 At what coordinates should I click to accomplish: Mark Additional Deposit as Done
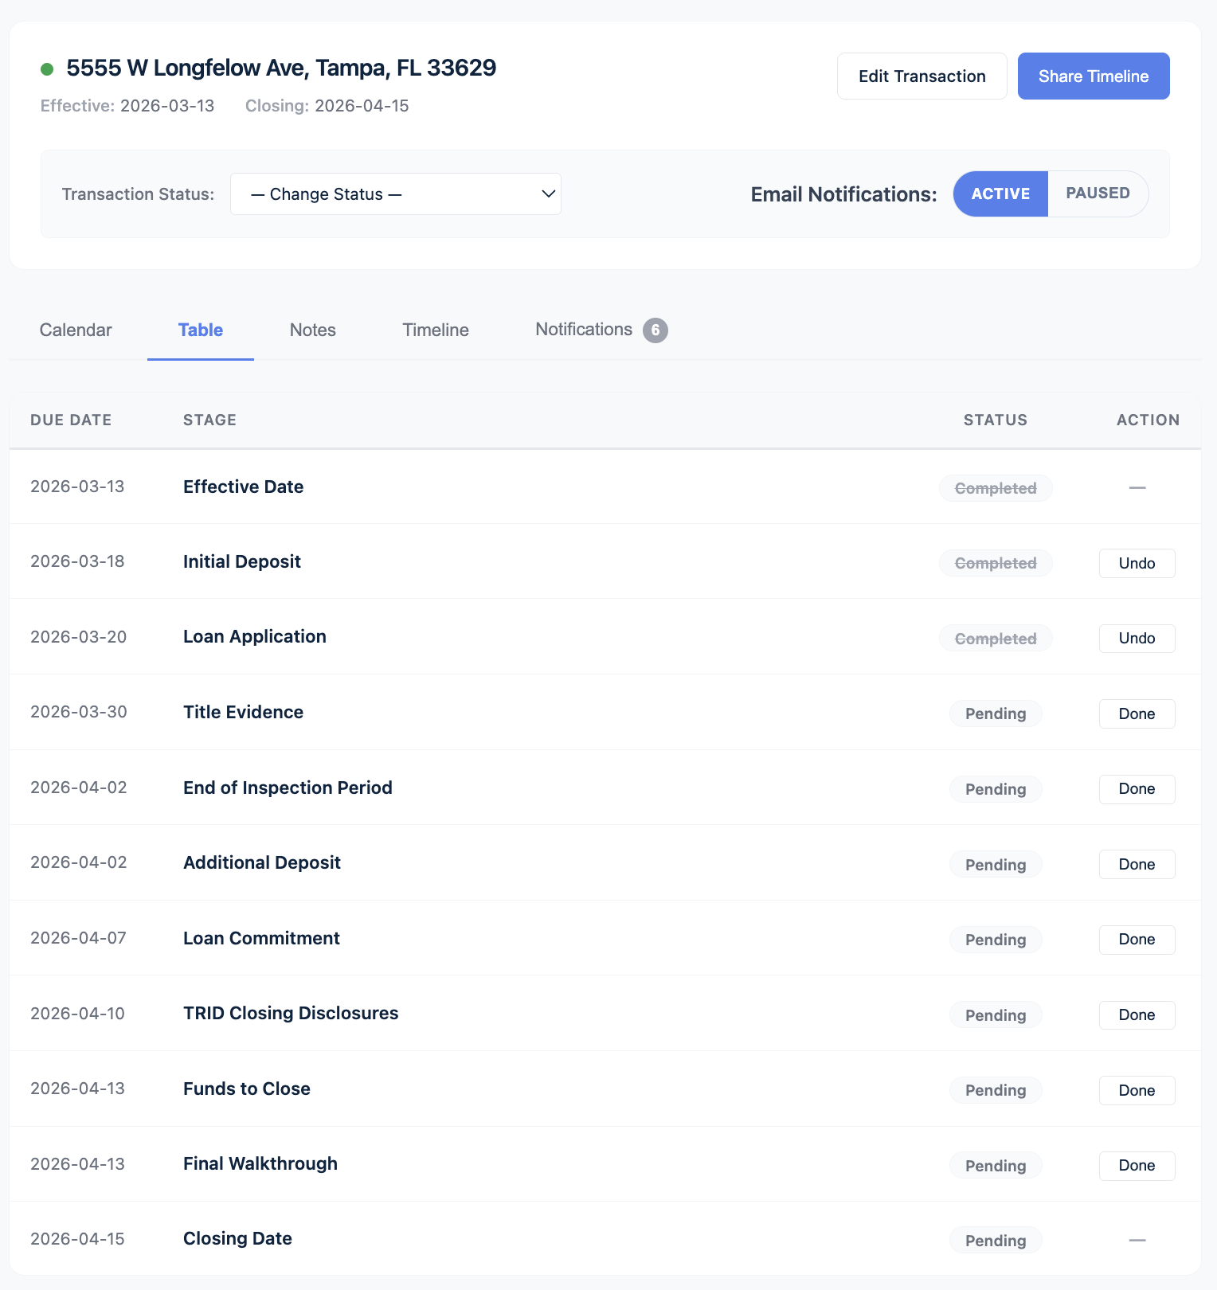(x=1137, y=864)
